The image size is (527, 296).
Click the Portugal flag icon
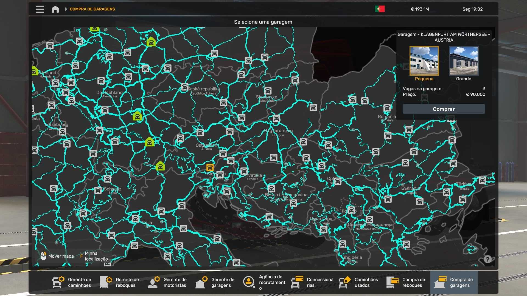coord(380,9)
